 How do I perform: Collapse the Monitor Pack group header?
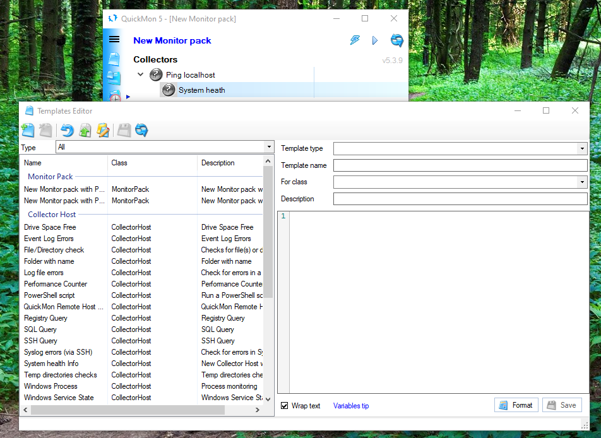click(x=51, y=177)
